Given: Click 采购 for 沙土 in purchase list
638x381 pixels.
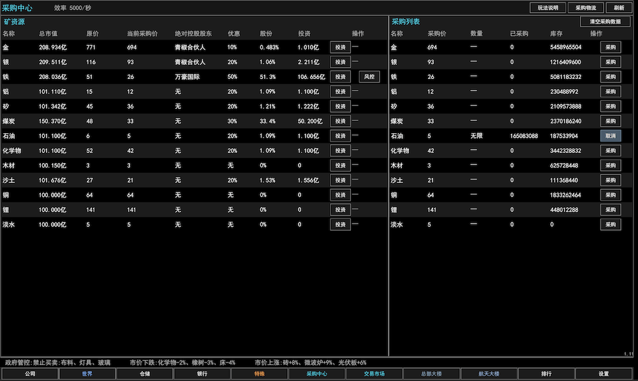Looking at the screenshot, I should coord(611,180).
